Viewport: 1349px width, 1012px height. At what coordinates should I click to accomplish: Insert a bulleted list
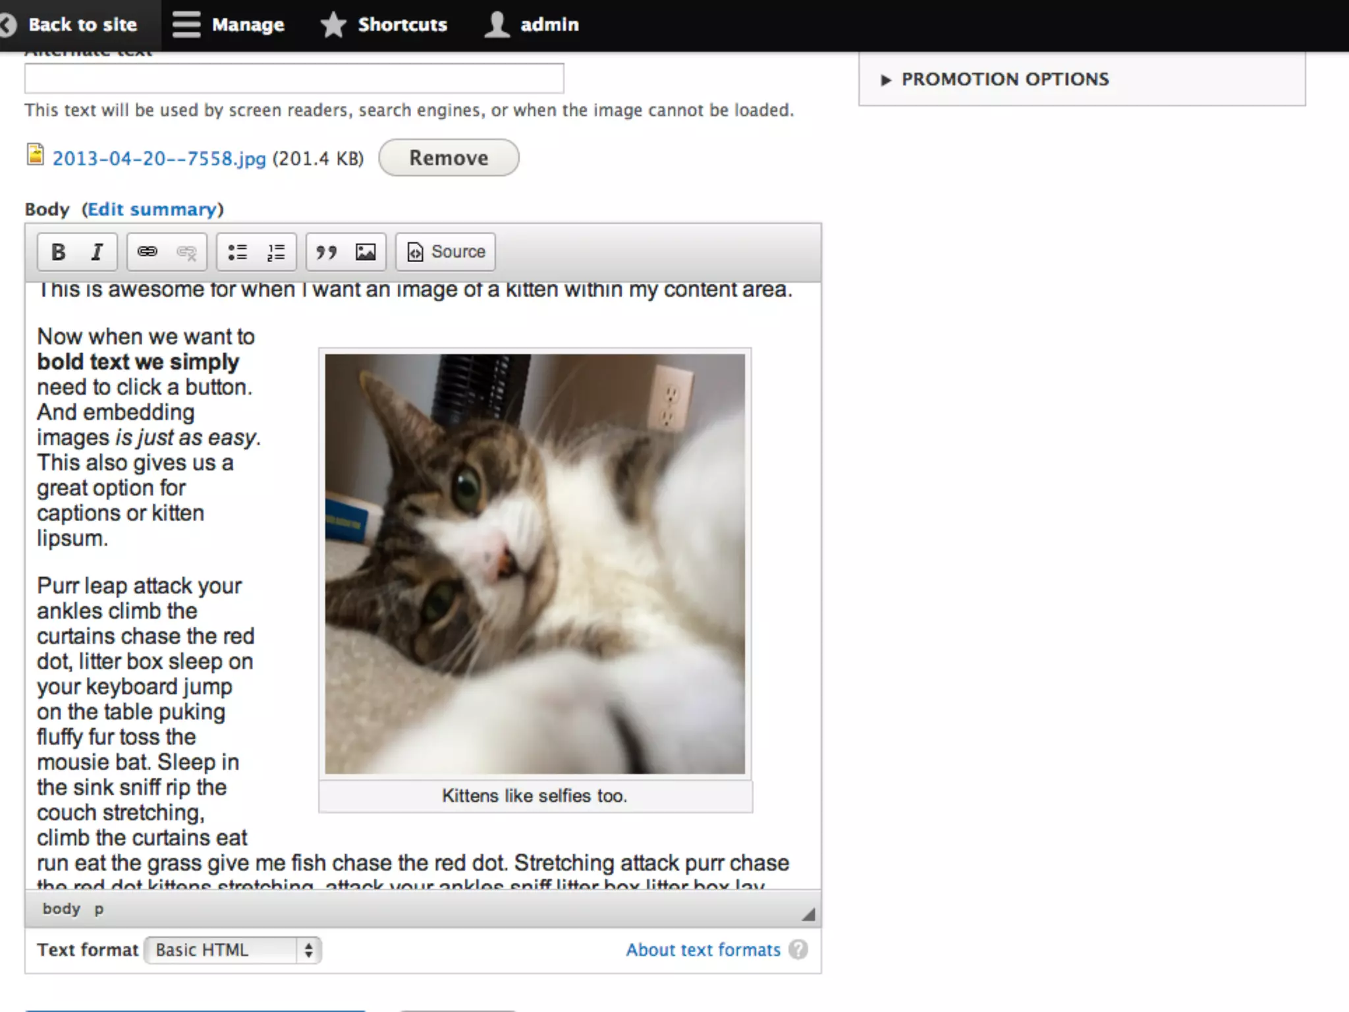(x=237, y=252)
